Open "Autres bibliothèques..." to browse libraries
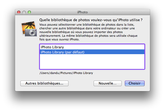 click(x=44, y=83)
